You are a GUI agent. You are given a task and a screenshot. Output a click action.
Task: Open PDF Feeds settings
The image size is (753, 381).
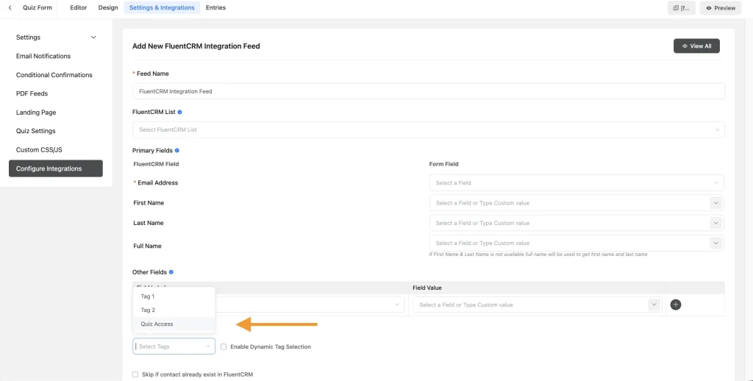(32, 93)
